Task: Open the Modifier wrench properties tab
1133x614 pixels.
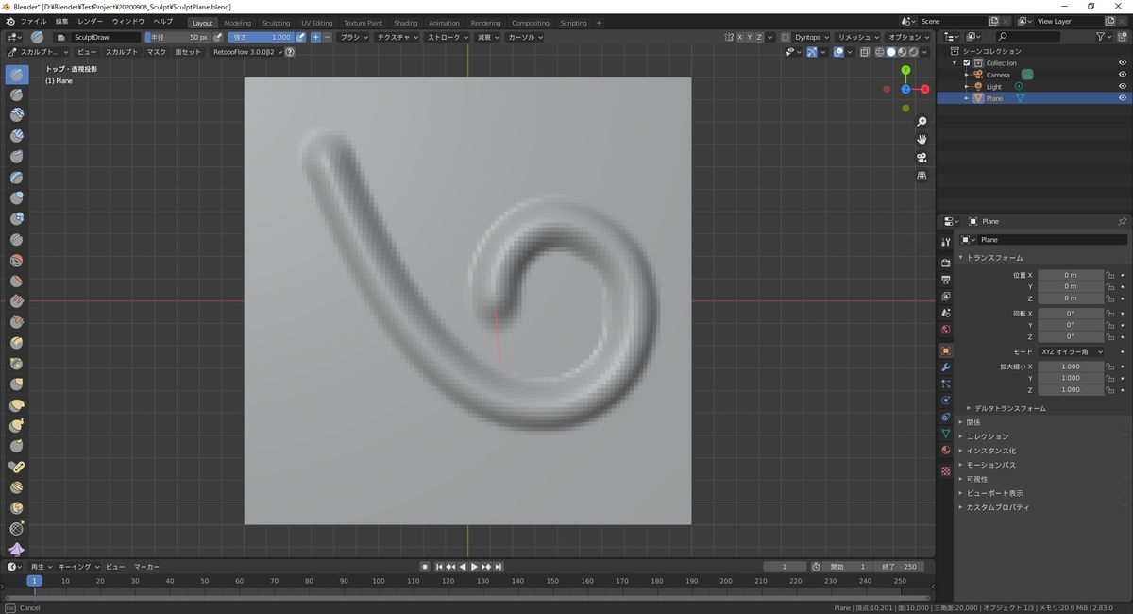Action: [945, 367]
